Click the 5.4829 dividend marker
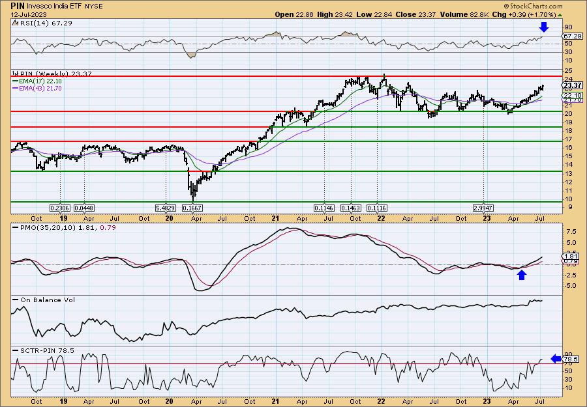 (x=165, y=208)
